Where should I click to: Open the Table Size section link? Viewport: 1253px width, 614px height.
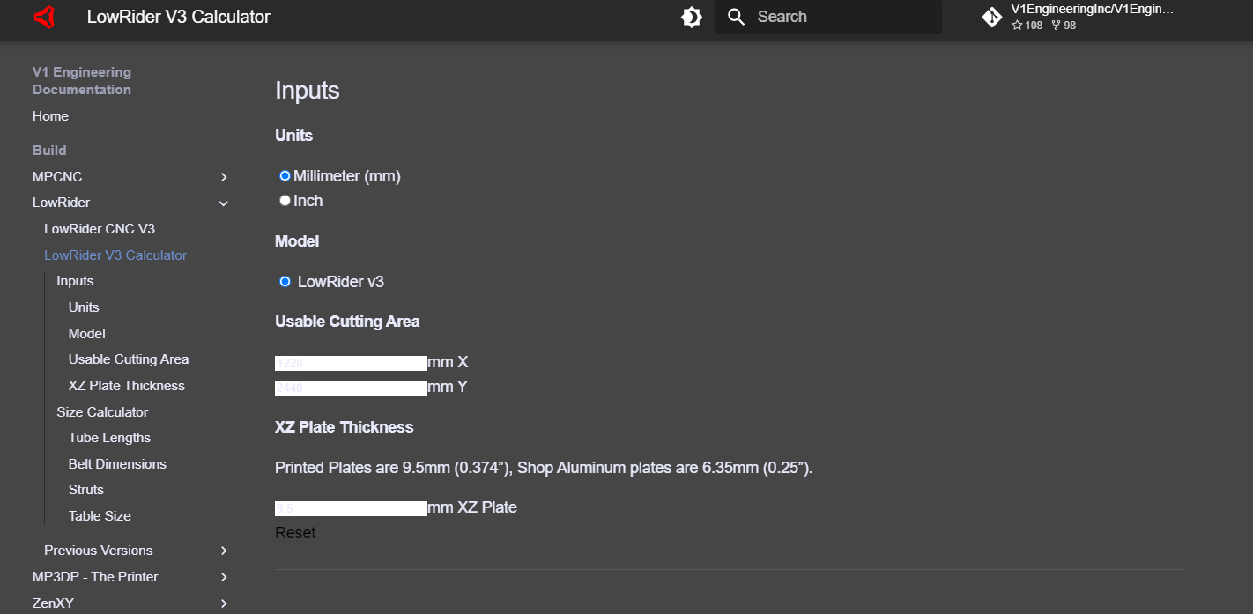click(99, 515)
